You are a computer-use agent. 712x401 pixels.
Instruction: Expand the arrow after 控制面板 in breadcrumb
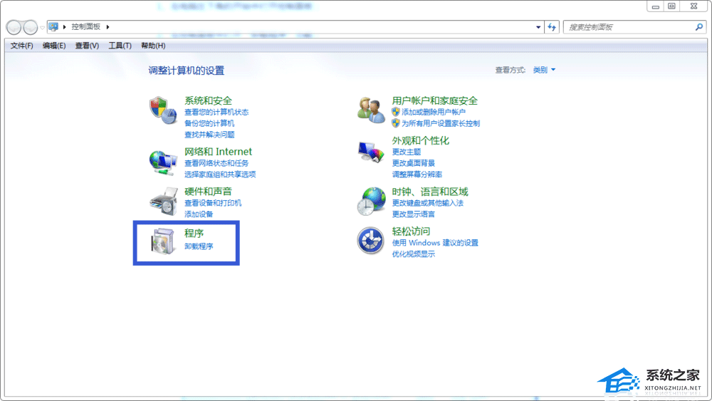pyautogui.click(x=108, y=27)
